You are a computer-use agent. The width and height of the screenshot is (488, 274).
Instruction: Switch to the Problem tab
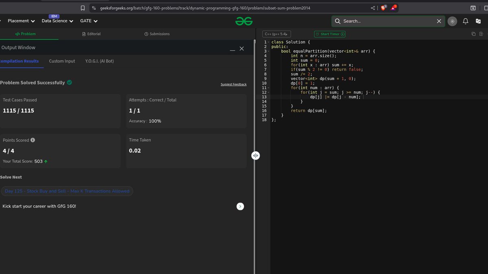(x=25, y=34)
